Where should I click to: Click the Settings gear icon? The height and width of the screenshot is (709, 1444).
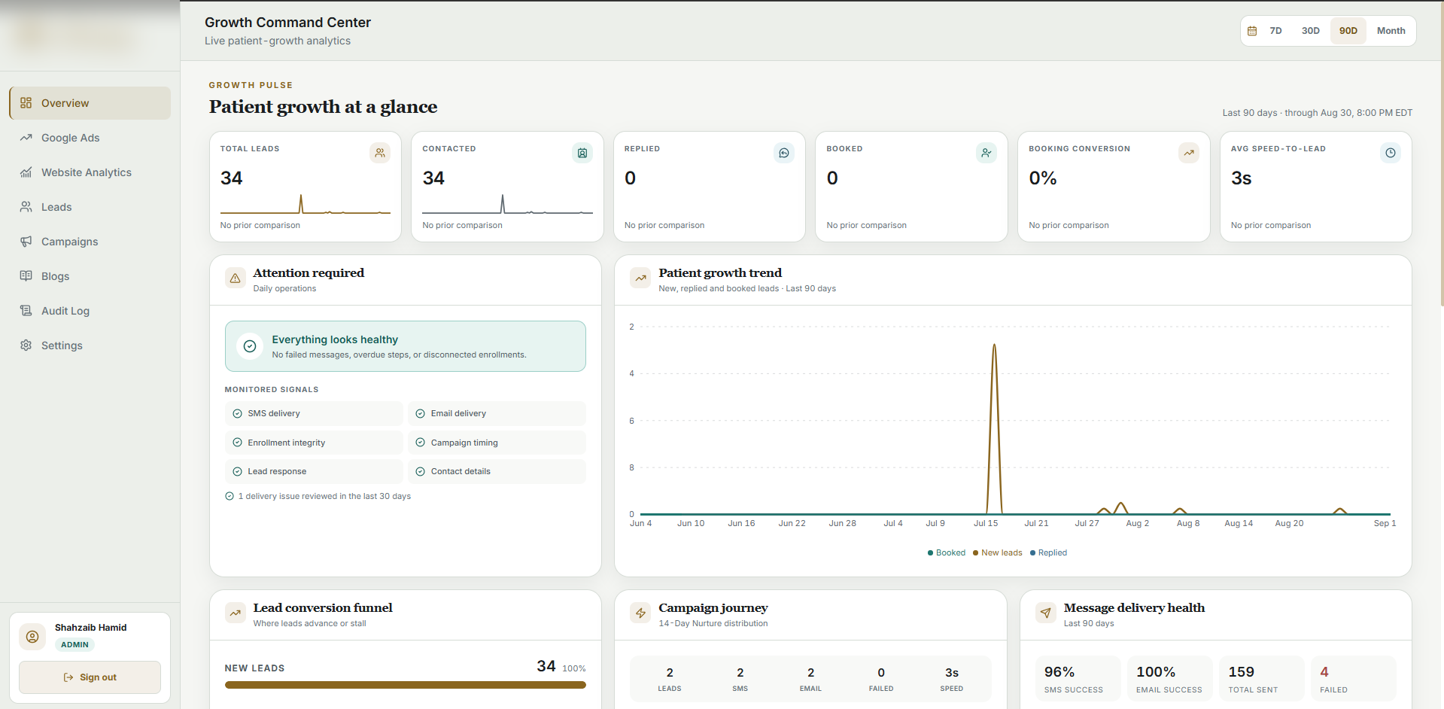click(x=26, y=345)
